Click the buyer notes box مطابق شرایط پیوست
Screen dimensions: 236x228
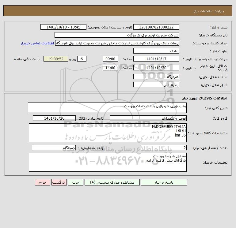[108, 162]
